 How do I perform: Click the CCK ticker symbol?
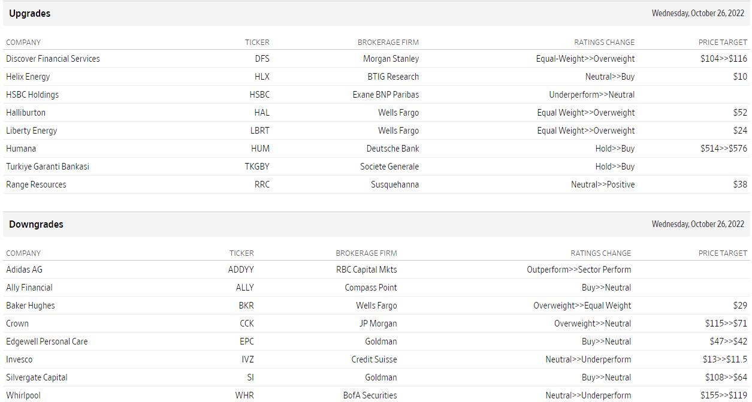click(247, 324)
